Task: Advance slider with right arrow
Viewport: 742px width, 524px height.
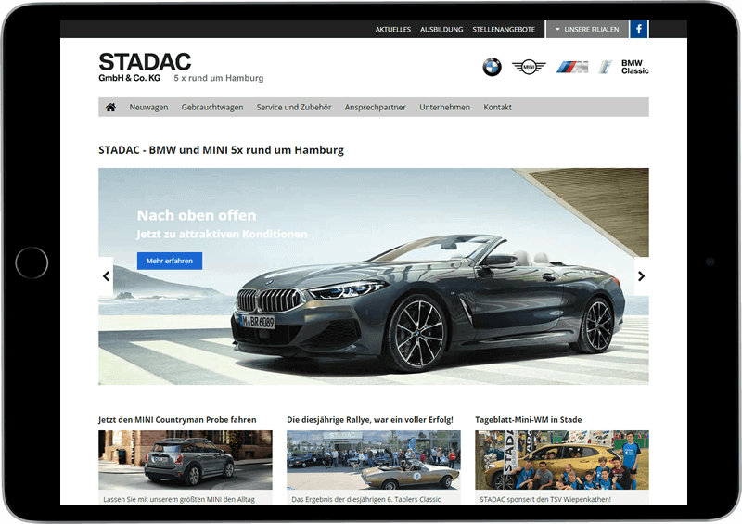Action: [641, 276]
